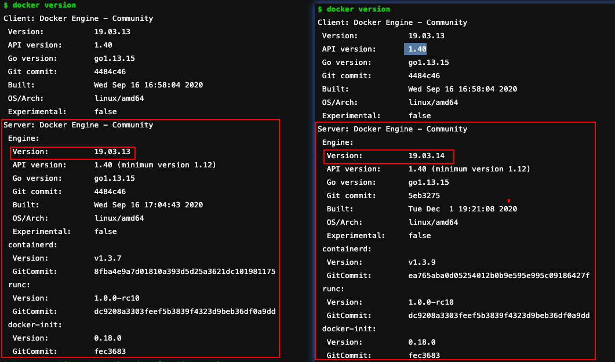Select GitCommit fec3683 in right terminal
The width and height of the screenshot is (615, 362).
(x=424, y=356)
